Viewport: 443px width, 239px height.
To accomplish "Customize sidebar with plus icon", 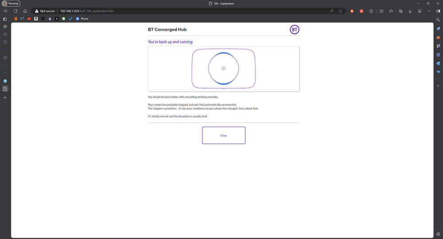I will [x=438, y=86].
